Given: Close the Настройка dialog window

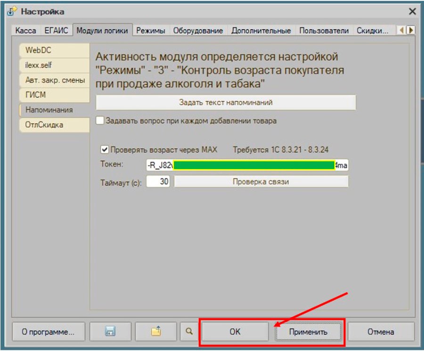Looking at the screenshot, I should click(412, 11).
